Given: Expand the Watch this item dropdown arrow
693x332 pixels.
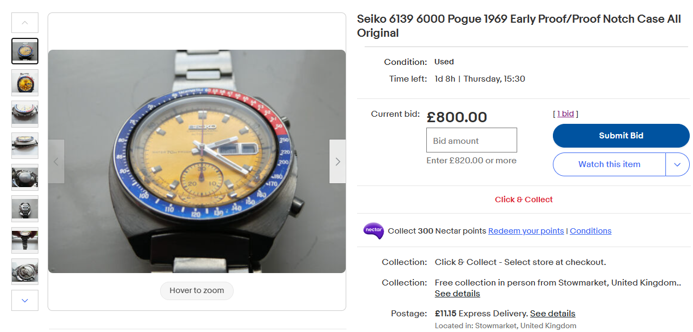Looking at the screenshot, I should pyautogui.click(x=677, y=164).
